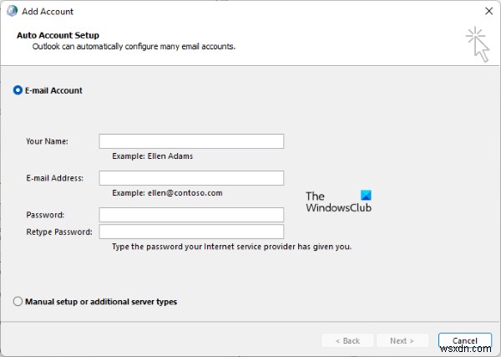Click the 'E-mail Address:' label

(x=54, y=178)
